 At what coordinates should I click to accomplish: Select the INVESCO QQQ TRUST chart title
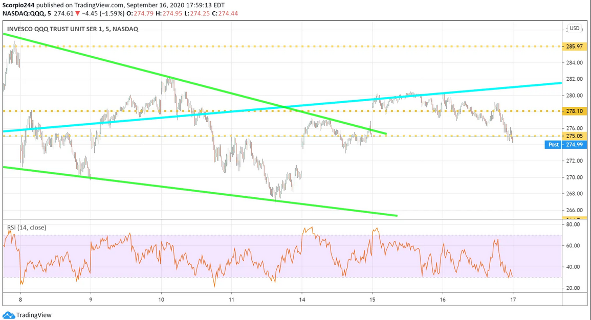(73, 29)
